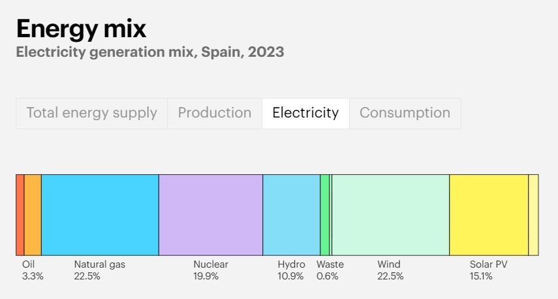558x299 pixels.
Task: Select the blue Natural gas segment
Action: point(100,215)
